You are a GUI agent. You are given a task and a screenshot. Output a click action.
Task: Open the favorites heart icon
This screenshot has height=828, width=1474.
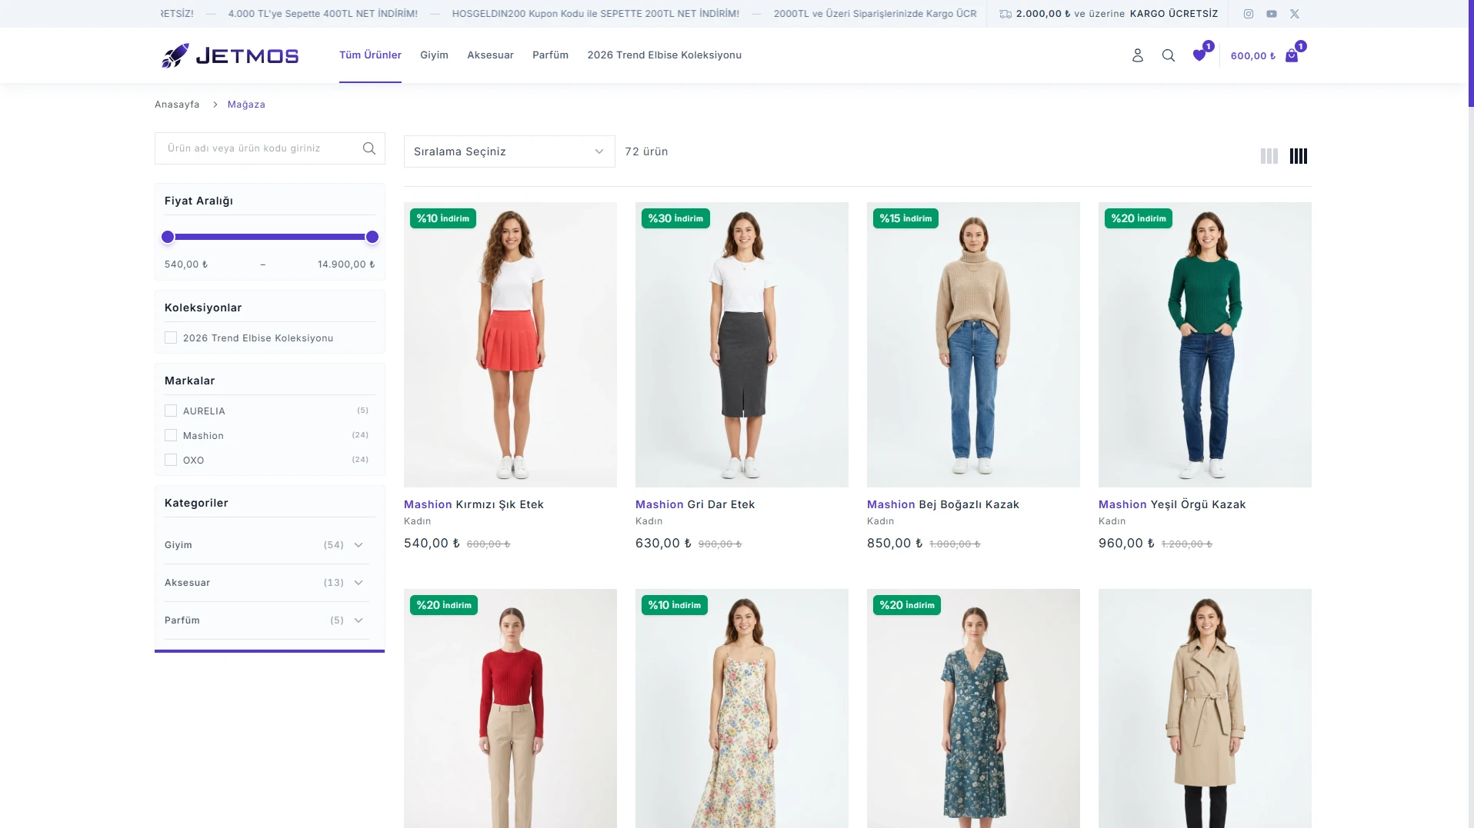(x=1199, y=55)
